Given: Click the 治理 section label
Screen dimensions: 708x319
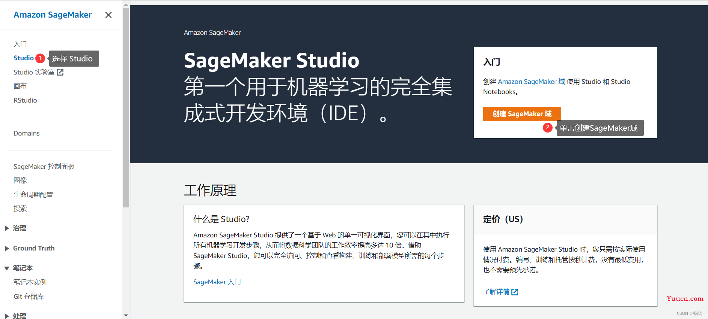Looking at the screenshot, I should [20, 228].
